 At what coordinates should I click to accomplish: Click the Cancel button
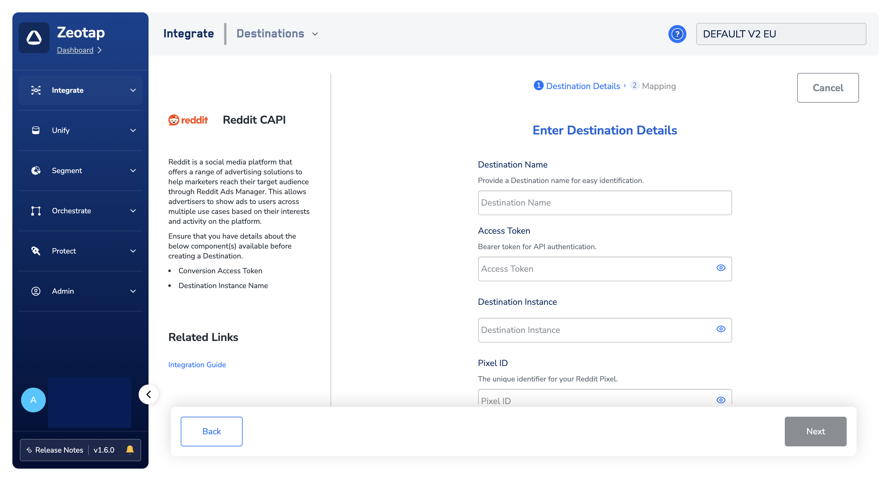coord(827,88)
